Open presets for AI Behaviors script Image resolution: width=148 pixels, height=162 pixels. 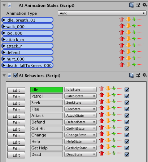[x=138, y=76]
